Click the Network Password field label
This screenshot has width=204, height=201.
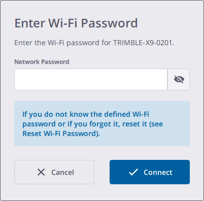click(42, 62)
